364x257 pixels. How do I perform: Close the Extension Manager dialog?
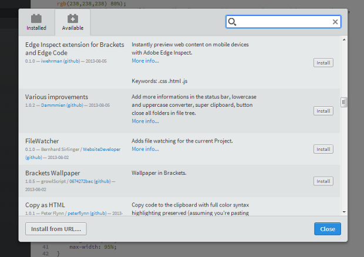coord(327,228)
